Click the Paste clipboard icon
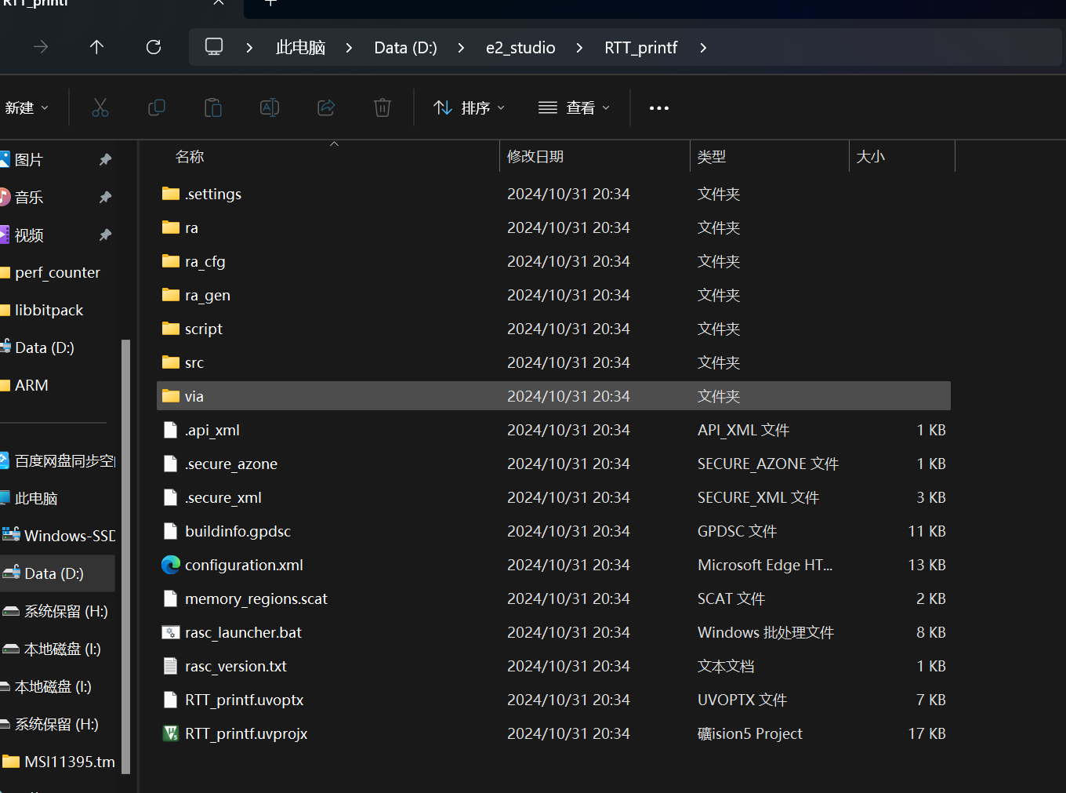1066x793 pixels. click(213, 107)
